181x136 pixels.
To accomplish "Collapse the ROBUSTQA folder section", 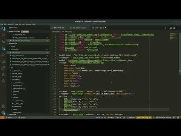I will (13, 43).
